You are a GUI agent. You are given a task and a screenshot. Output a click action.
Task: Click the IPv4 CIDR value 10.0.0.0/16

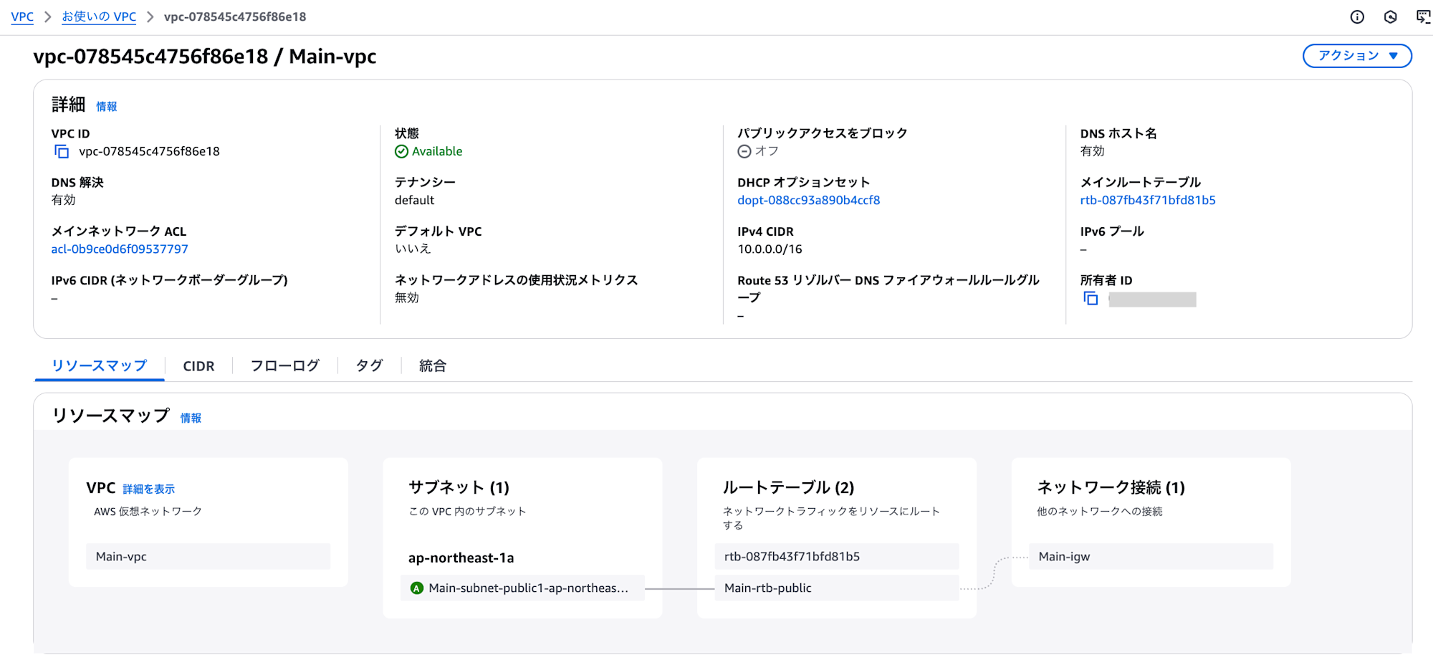tap(770, 249)
